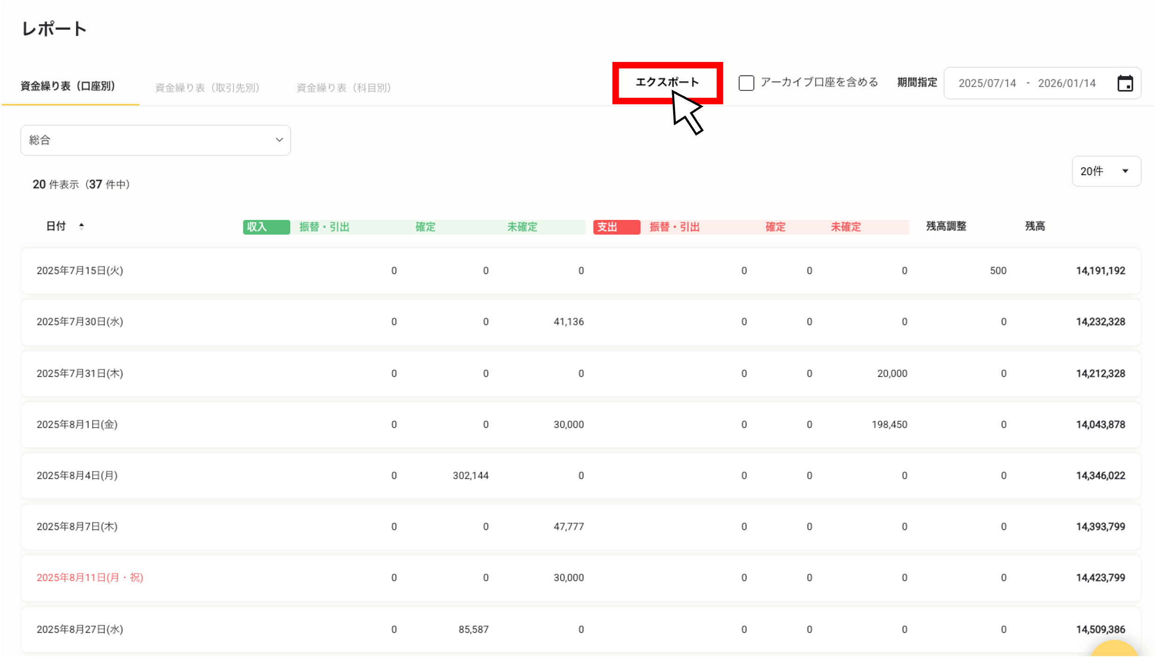Open the calendar date picker icon

pos(1125,83)
